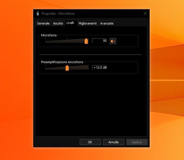184x160 pixels.
Task: Click the Microfono group label
Action: [49, 35]
